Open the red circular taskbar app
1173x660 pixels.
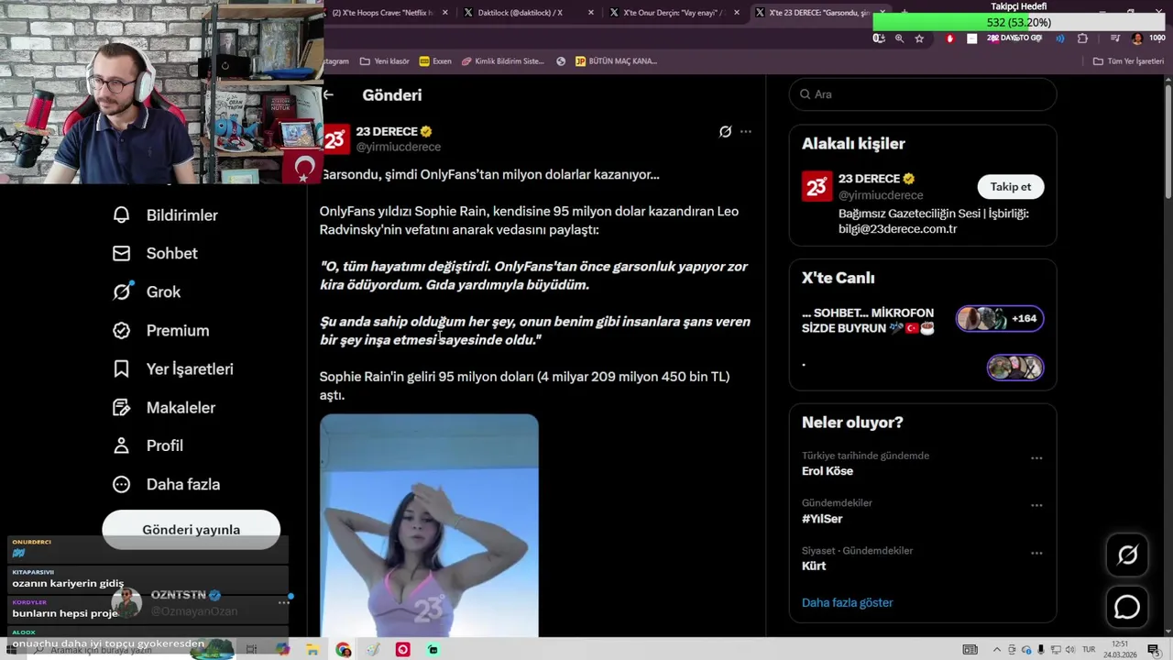[x=402, y=649]
